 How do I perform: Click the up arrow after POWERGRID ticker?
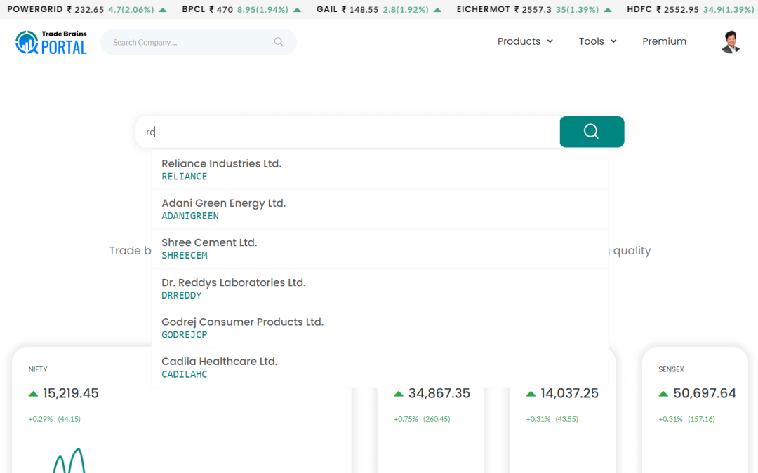(x=163, y=10)
